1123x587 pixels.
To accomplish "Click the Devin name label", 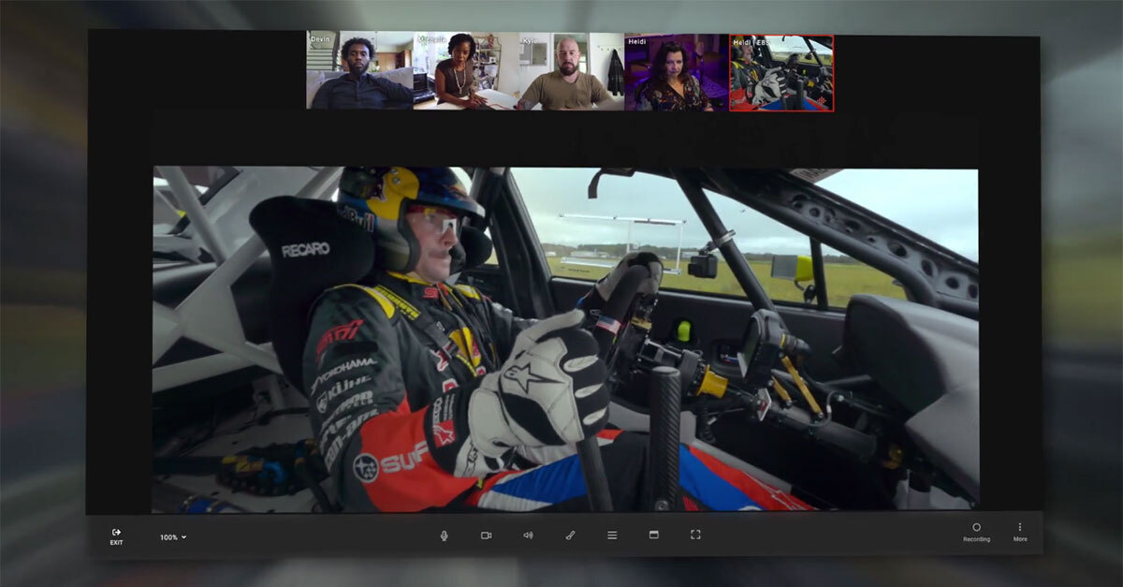I will tap(321, 40).
